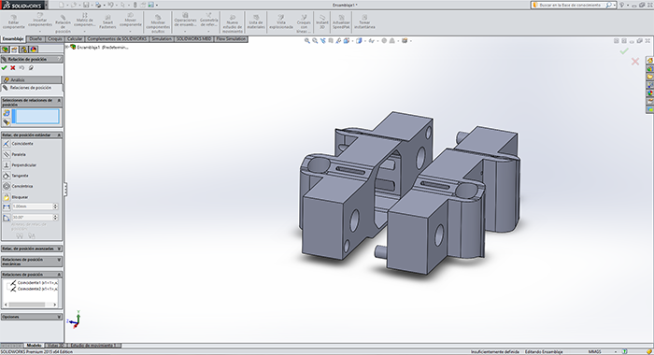Expand Relaciones de posición mecánicas section
Screen dimensions: 654x355
(32, 262)
